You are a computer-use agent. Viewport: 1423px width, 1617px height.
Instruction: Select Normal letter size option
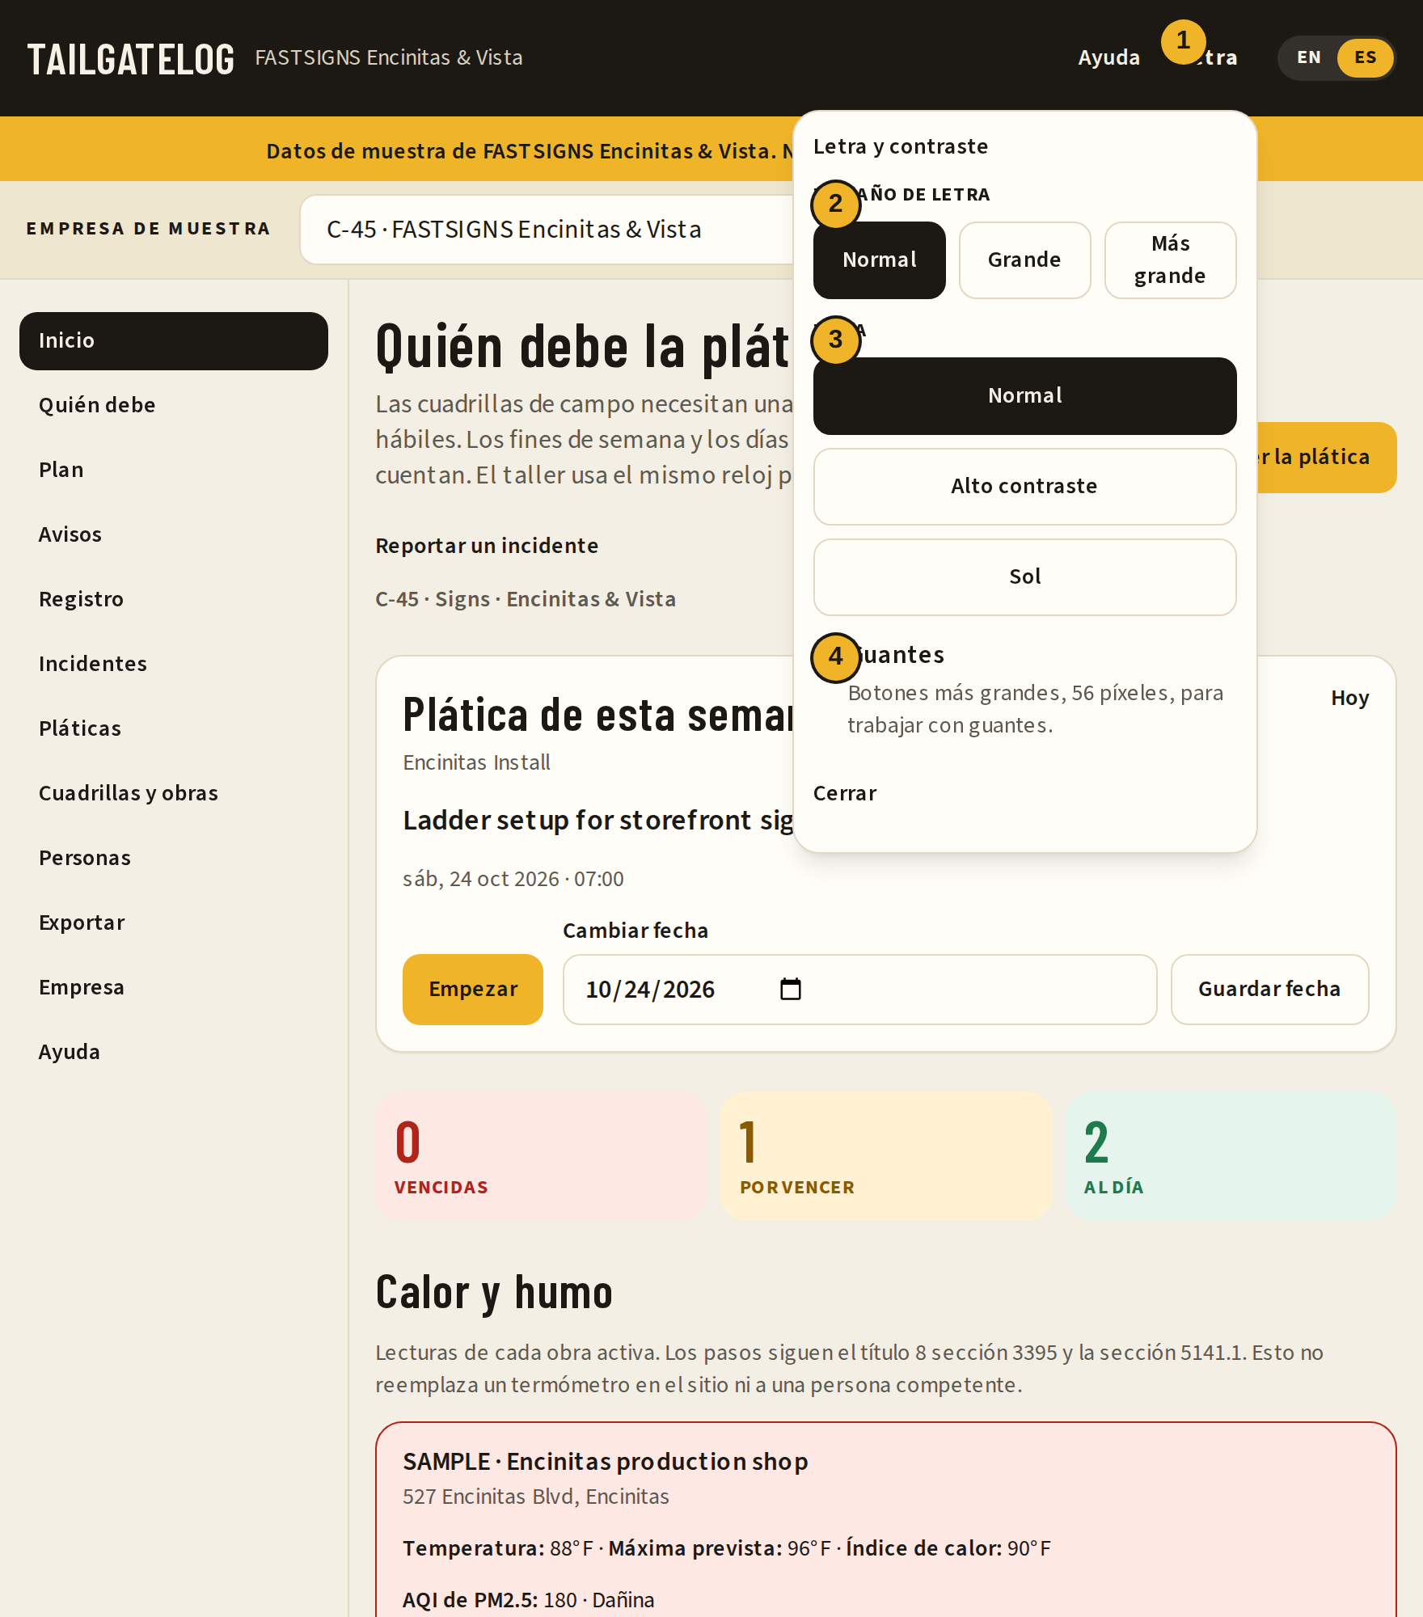click(879, 260)
